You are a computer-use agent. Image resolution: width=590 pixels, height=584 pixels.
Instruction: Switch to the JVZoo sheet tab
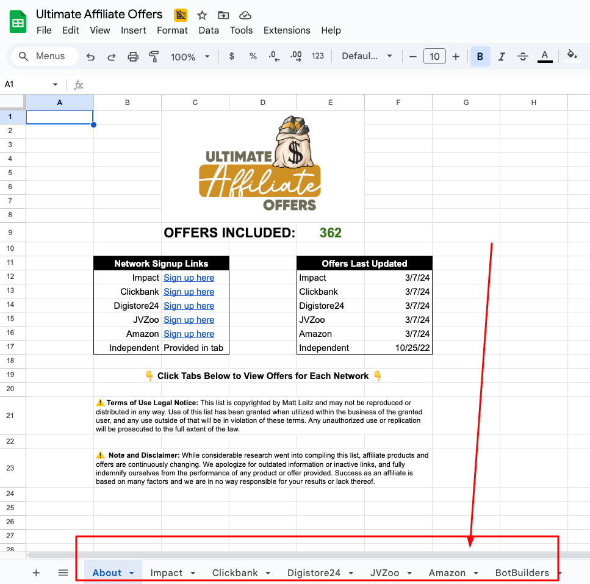(x=384, y=573)
